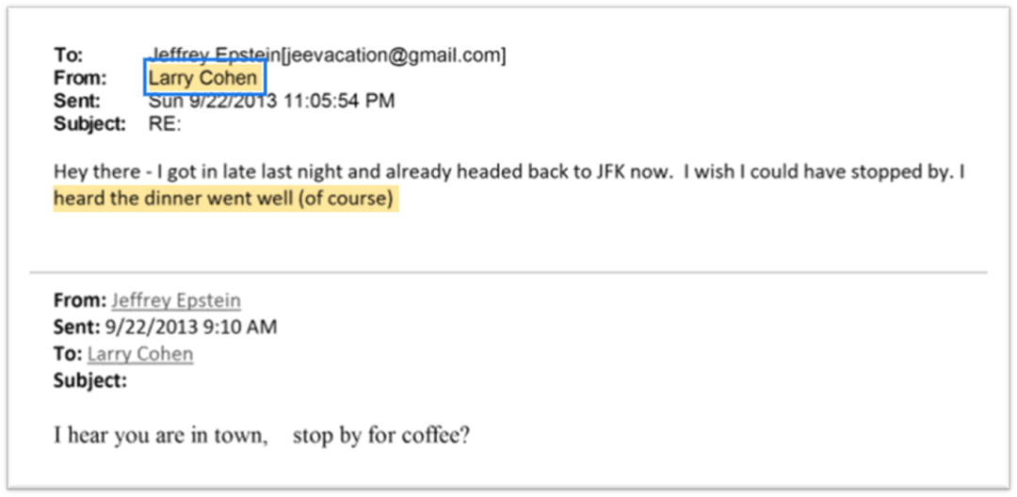
Task: Click the "RE:" subject text
Action: 164,123
